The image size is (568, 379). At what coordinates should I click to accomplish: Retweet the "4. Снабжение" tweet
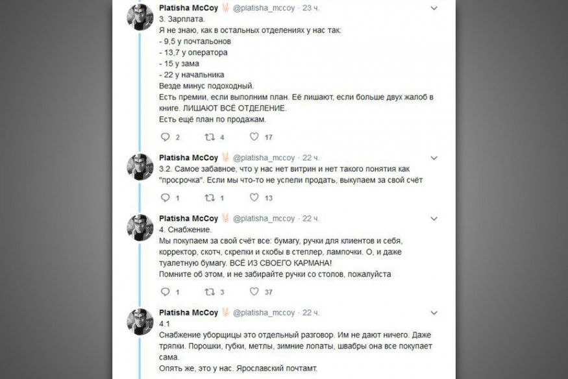[x=209, y=292]
